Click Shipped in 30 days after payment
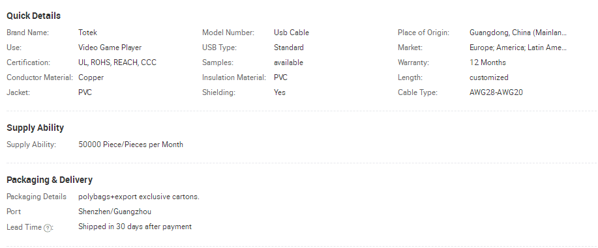The image size is (598, 248). tap(135, 227)
